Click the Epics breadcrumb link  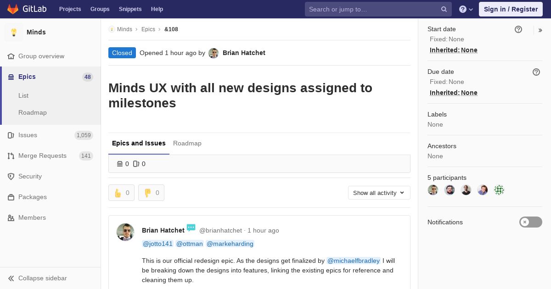(148, 29)
